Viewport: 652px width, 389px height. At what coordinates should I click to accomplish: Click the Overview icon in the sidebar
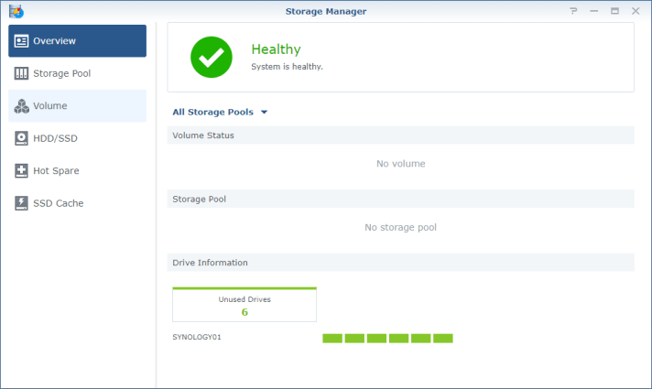point(21,41)
